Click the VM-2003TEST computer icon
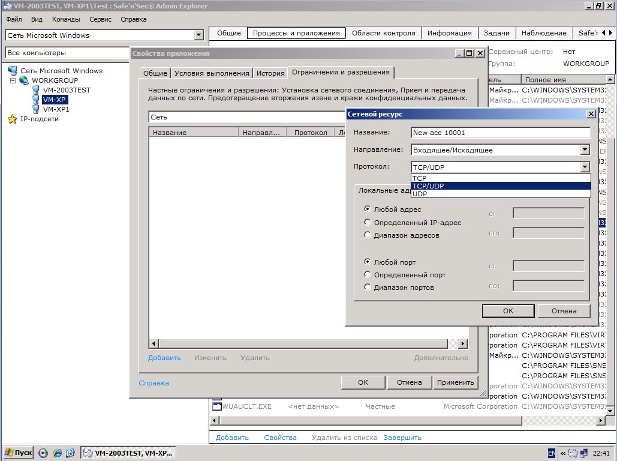The width and height of the screenshot is (617, 461). pos(36,90)
